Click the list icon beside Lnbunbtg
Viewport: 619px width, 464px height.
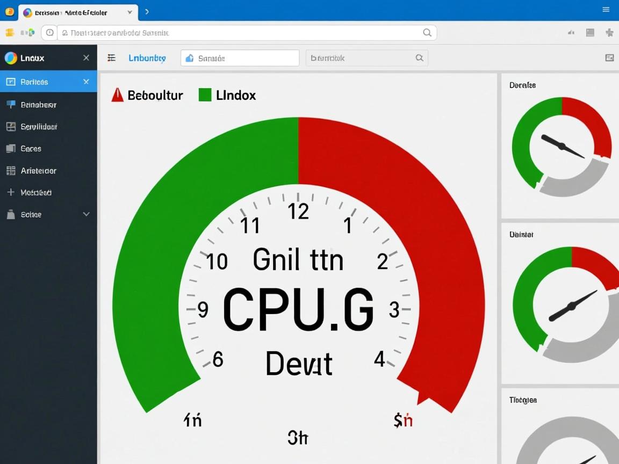(x=112, y=58)
